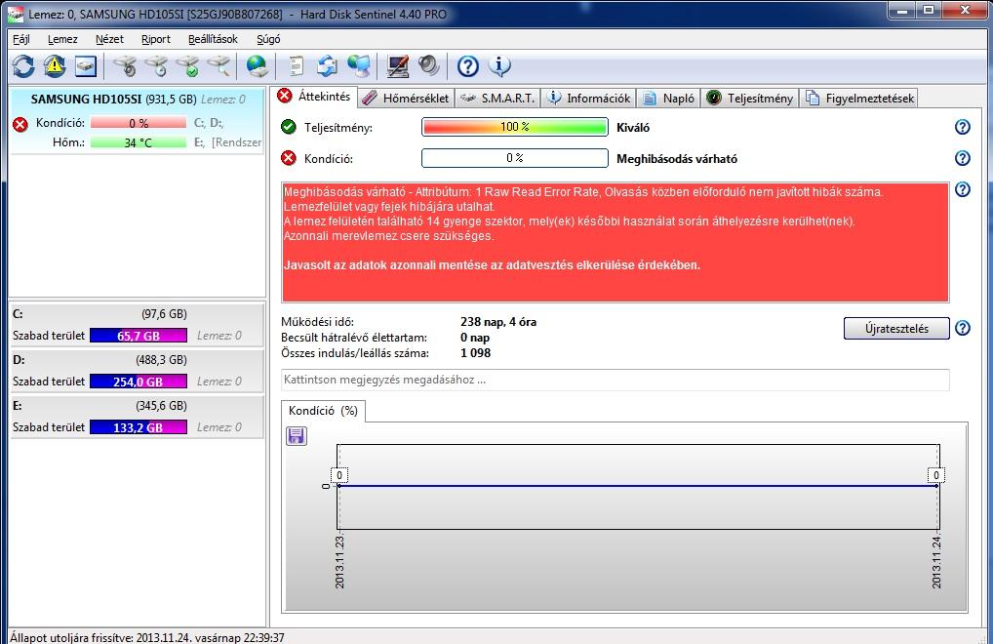This screenshot has width=993, height=644.
Task: Click the blue refresh arrows toolbar icon
Action: point(23,65)
